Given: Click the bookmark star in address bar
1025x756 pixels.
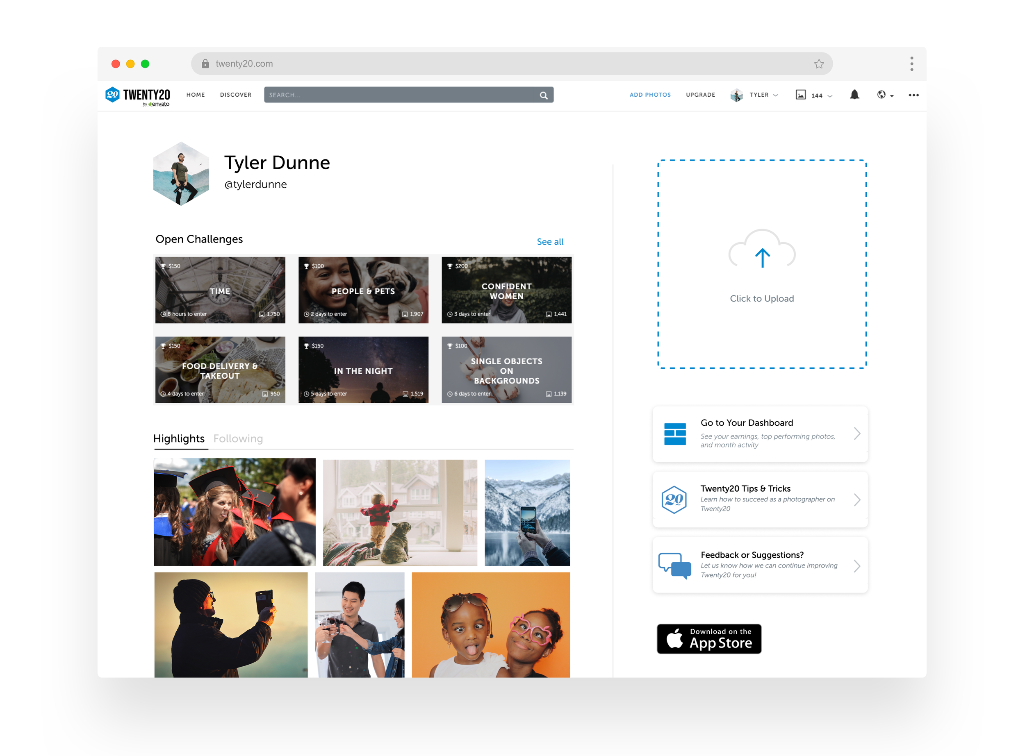Looking at the screenshot, I should click(x=818, y=64).
